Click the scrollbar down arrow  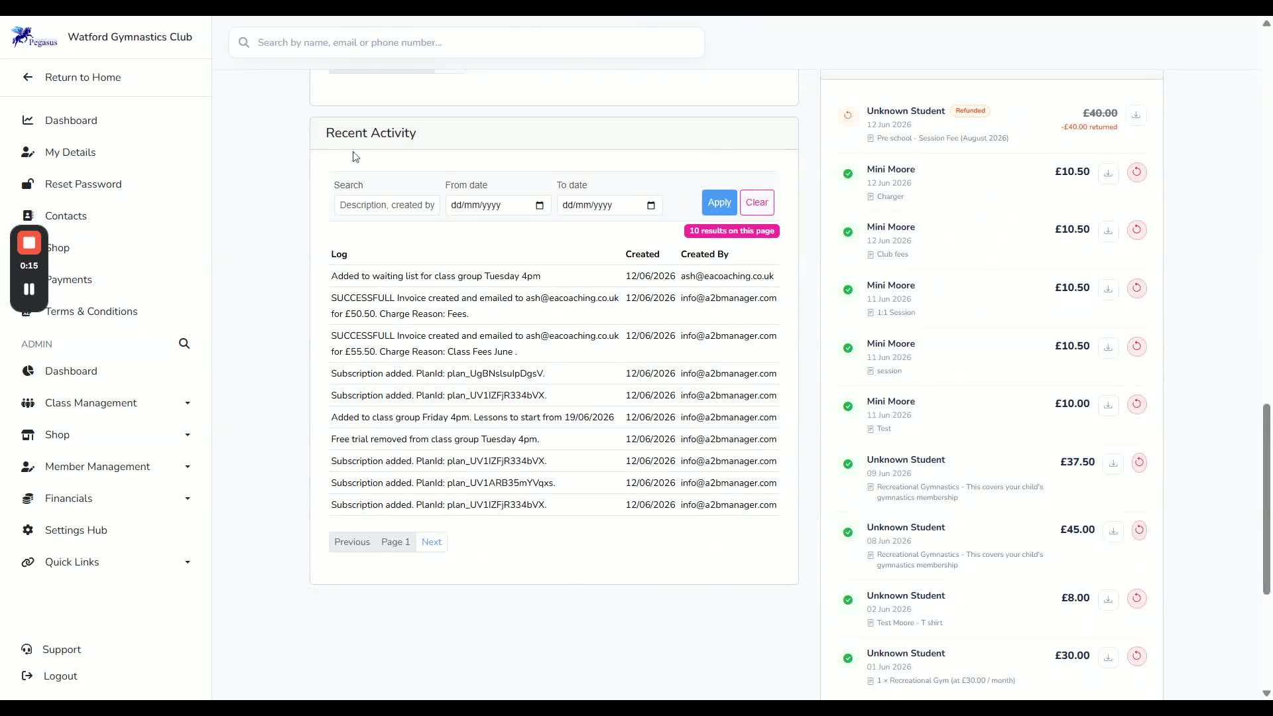(1266, 693)
